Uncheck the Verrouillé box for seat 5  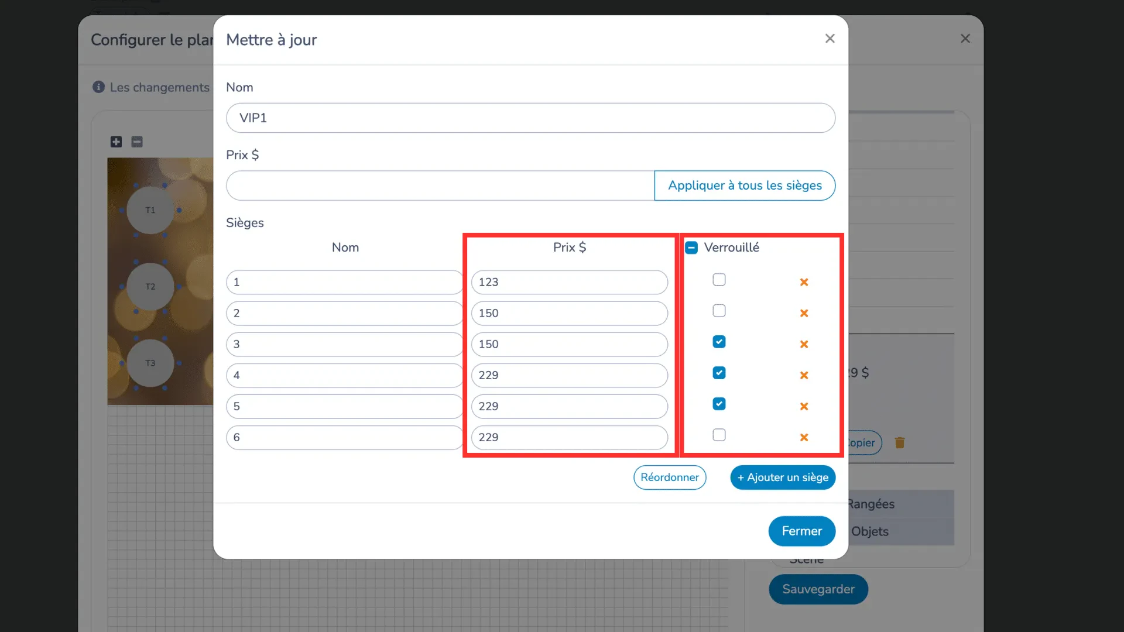click(719, 404)
